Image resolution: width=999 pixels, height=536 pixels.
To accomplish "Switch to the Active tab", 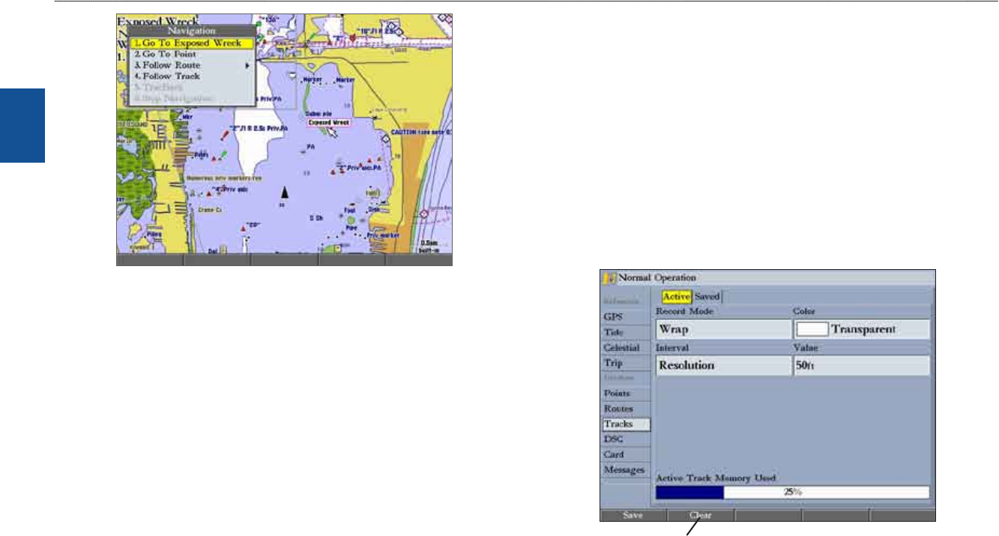I will (x=677, y=297).
